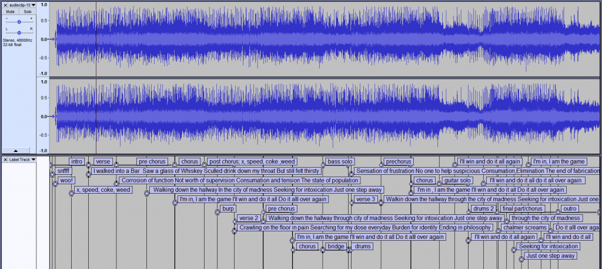Mute the audioclip-15 track
This screenshot has width=602, height=269.
pos(11,12)
